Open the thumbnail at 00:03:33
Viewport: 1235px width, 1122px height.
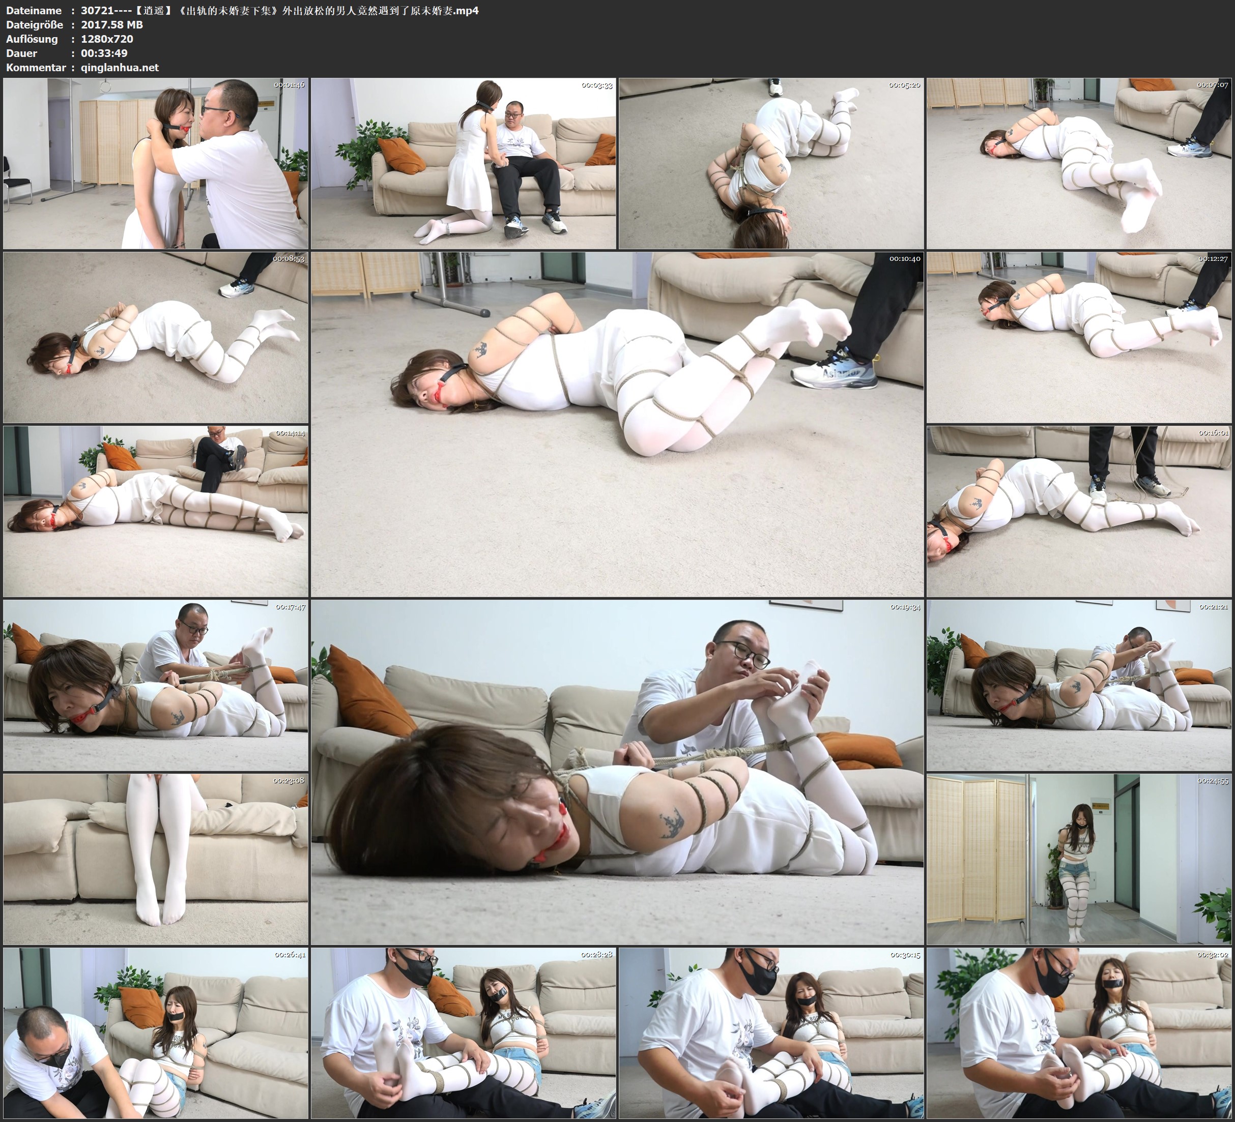click(463, 164)
